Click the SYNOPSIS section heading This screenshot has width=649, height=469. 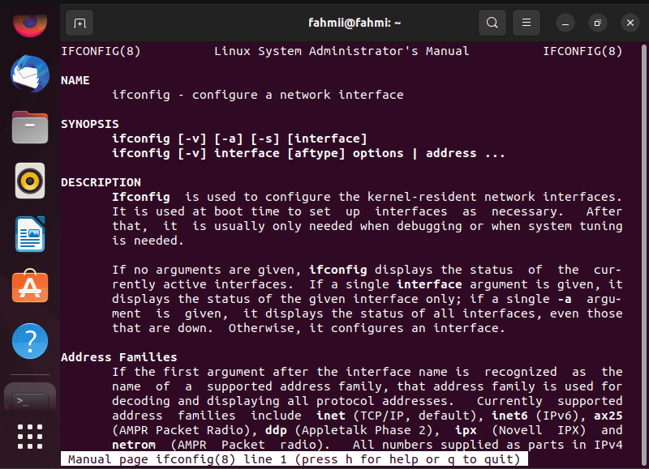pos(90,124)
